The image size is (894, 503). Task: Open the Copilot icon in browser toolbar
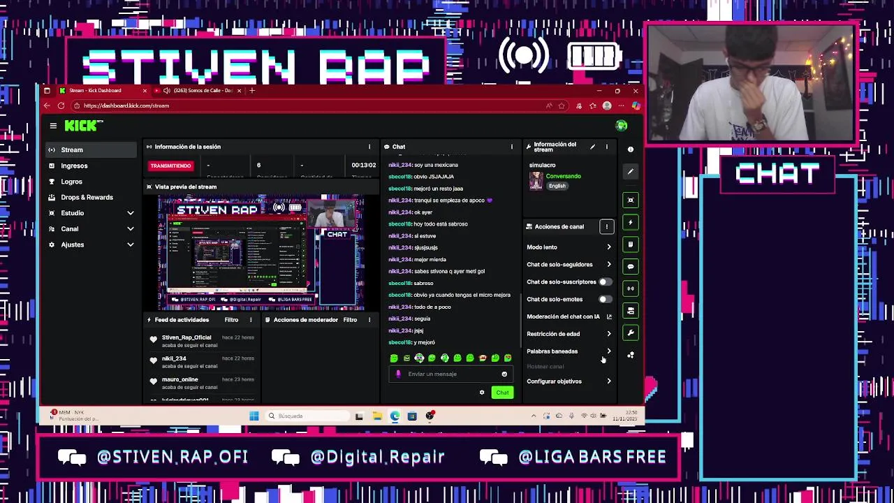coord(635,105)
